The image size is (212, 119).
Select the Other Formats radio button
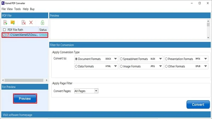click(166, 66)
